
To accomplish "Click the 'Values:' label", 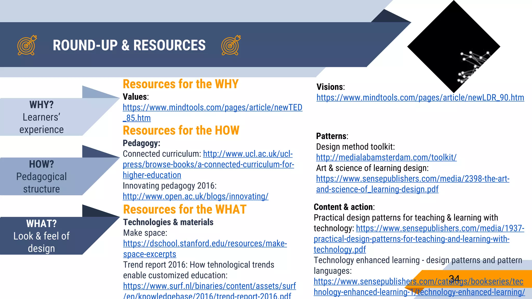I will click(x=136, y=97).
